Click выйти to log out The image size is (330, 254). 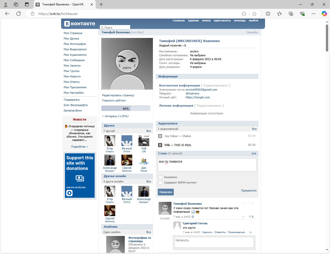tap(253, 21)
